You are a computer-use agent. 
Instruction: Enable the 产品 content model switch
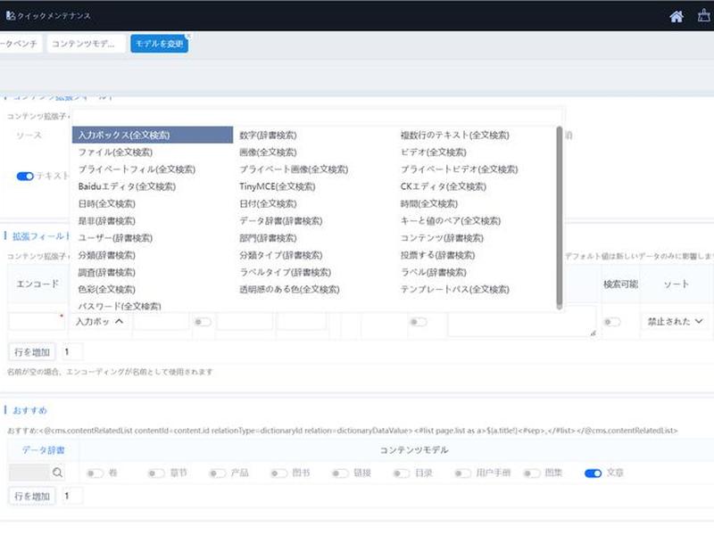point(217,473)
